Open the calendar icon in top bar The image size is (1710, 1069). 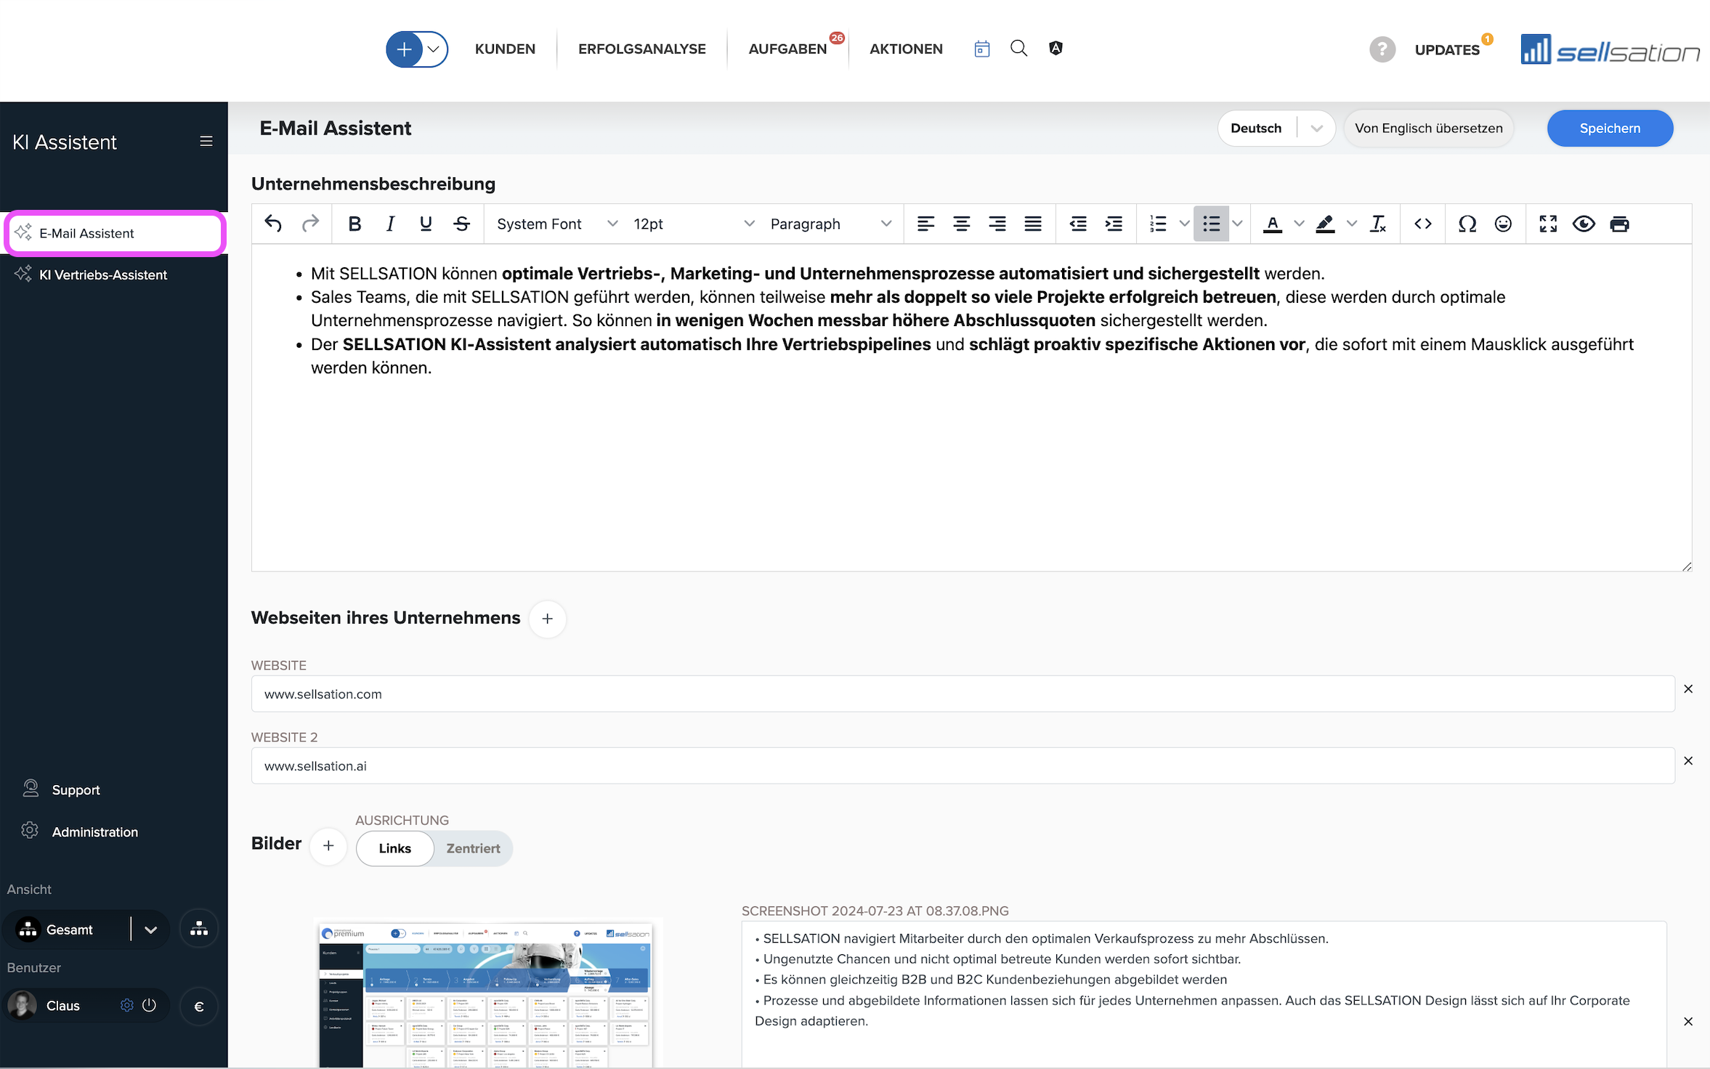(x=982, y=49)
